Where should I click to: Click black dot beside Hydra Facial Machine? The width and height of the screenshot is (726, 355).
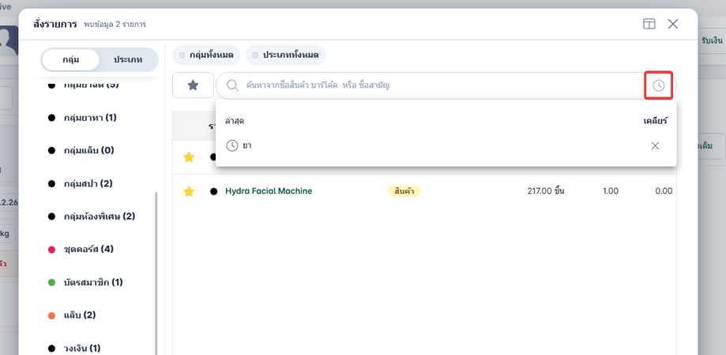coord(213,191)
